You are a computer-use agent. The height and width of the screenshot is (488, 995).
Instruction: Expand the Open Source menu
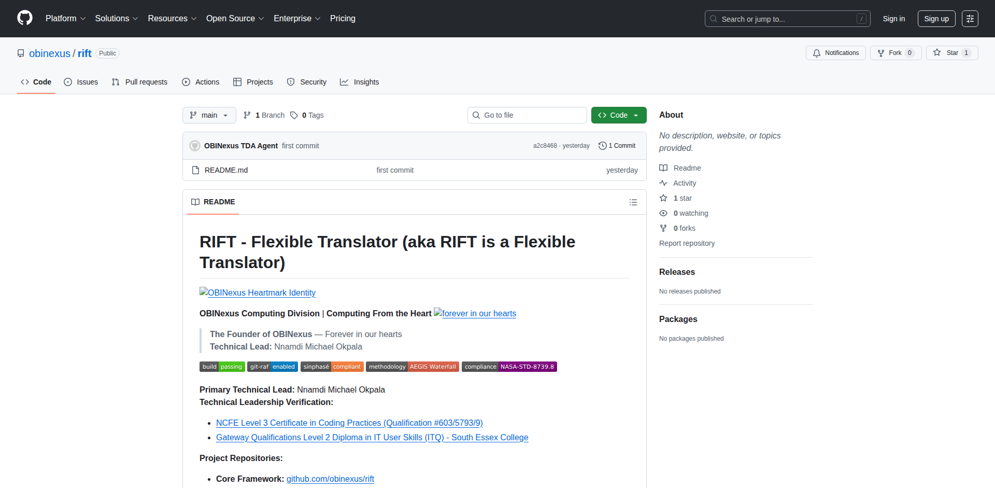point(235,18)
